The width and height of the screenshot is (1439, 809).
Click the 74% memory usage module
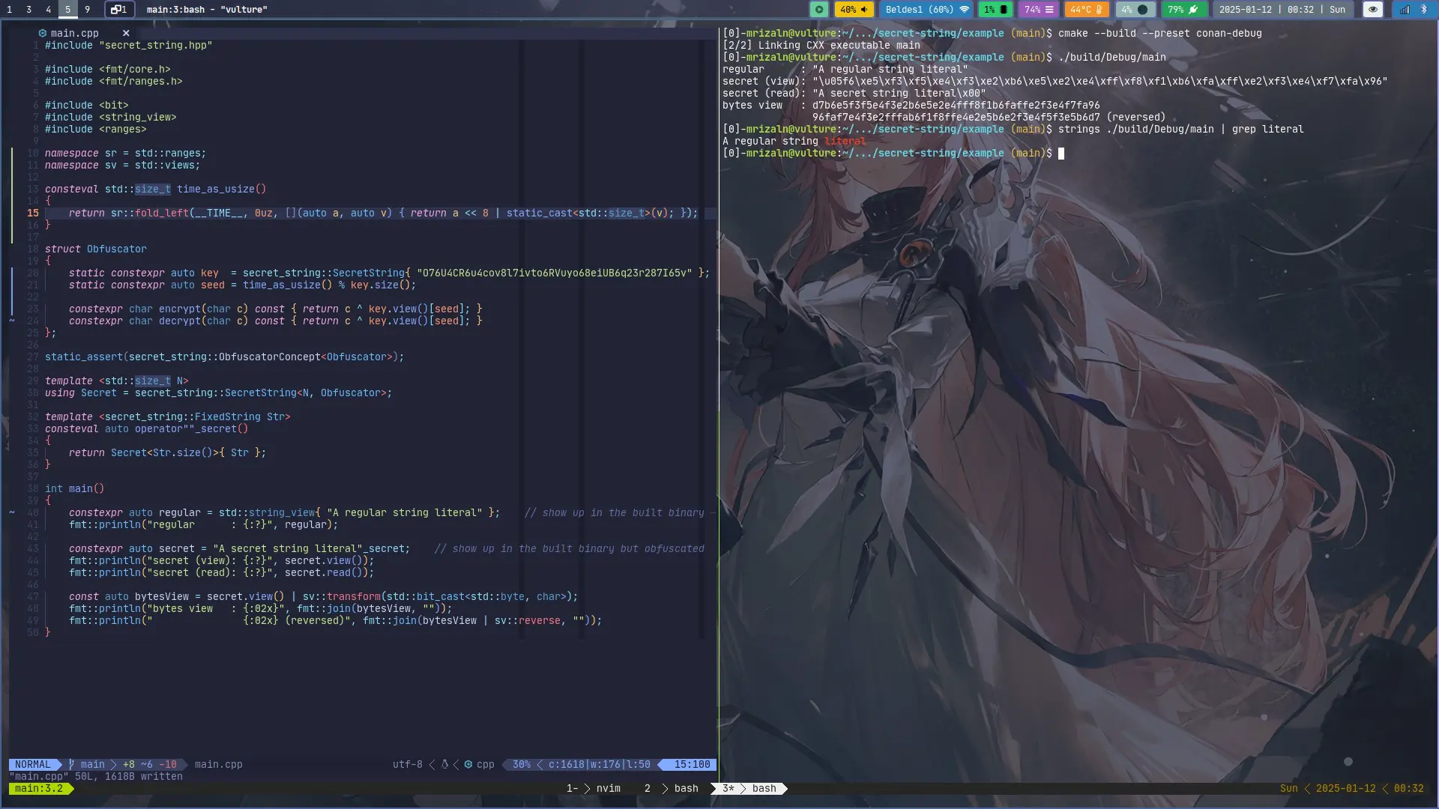point(1039,10)
